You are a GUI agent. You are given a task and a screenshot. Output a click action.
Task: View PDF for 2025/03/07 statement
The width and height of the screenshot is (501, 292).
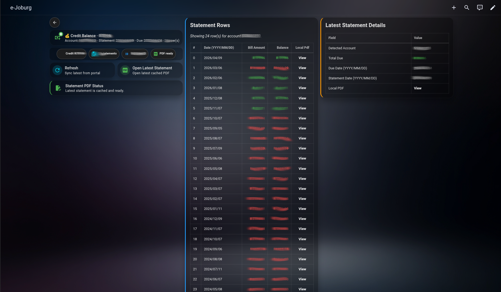coord(302,189)
